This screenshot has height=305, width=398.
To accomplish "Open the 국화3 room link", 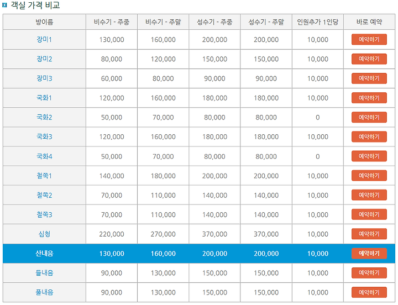I will [x=44, y=137].
